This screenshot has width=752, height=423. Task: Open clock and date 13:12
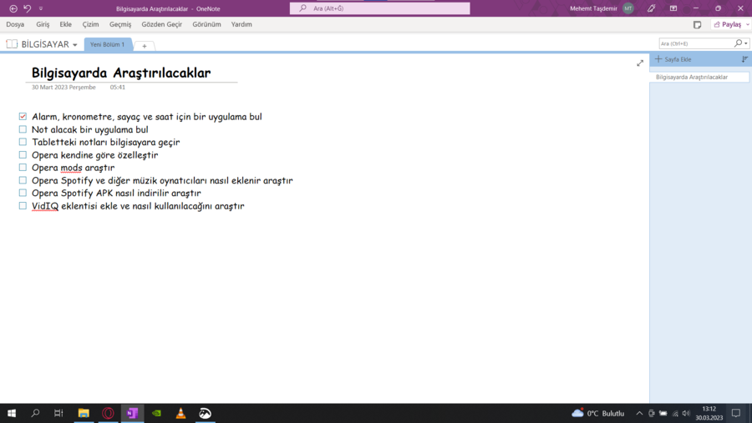(x=709, y=413)
